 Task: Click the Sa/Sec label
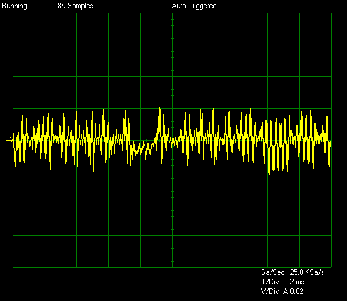[x=273, y=272]
